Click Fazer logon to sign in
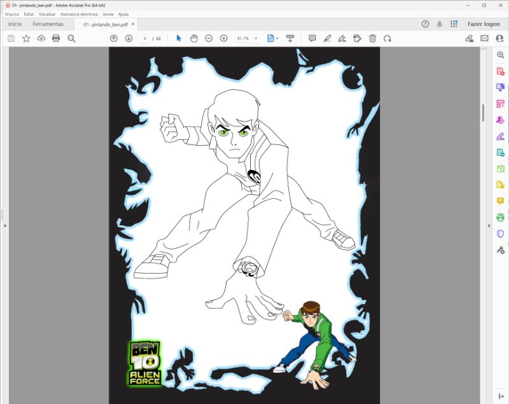Viewport: 509px width, 404px height. 484,24
